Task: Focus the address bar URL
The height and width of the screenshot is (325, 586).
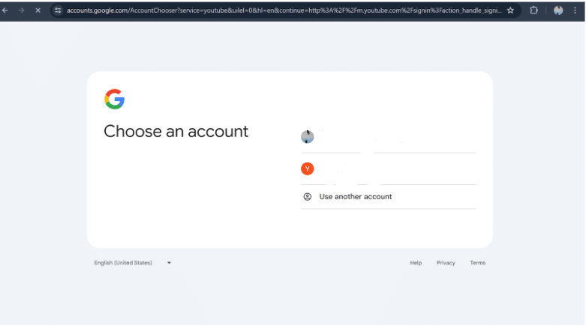Action: (284, 10)
